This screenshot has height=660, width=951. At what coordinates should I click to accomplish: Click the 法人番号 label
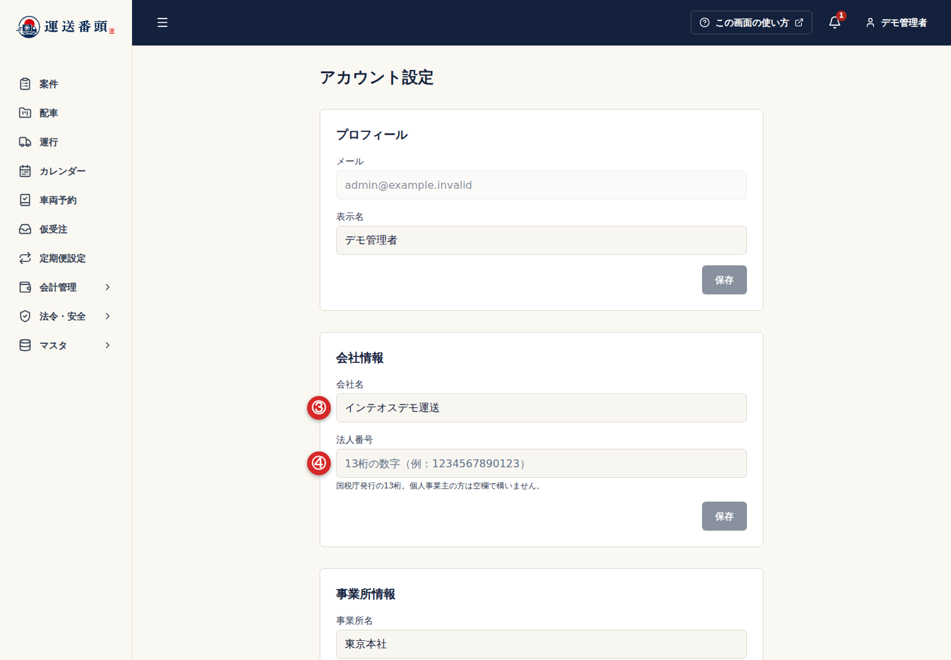pyautogui.click(x=355, y=440)
